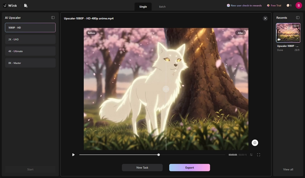The height and width of the screenshot is (178, 305).
Task: Enter fullscreen preview mode
Action: 258,155
